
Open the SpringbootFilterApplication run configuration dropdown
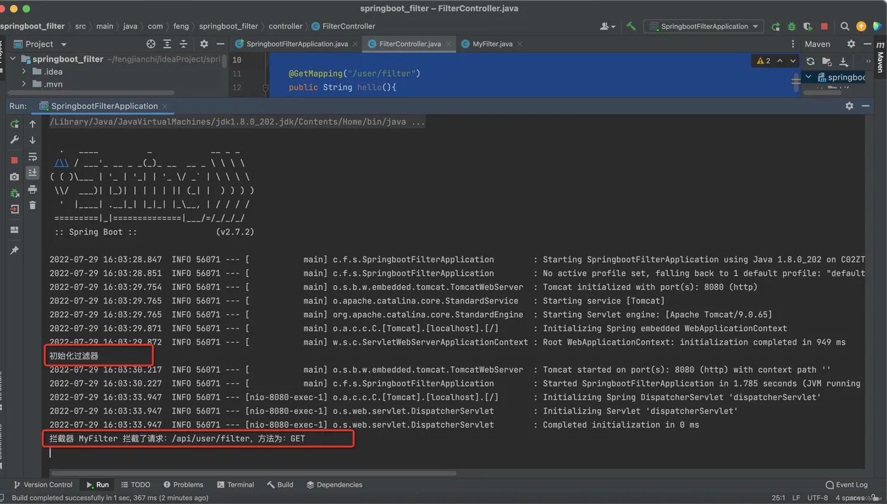tap(704, 26)
